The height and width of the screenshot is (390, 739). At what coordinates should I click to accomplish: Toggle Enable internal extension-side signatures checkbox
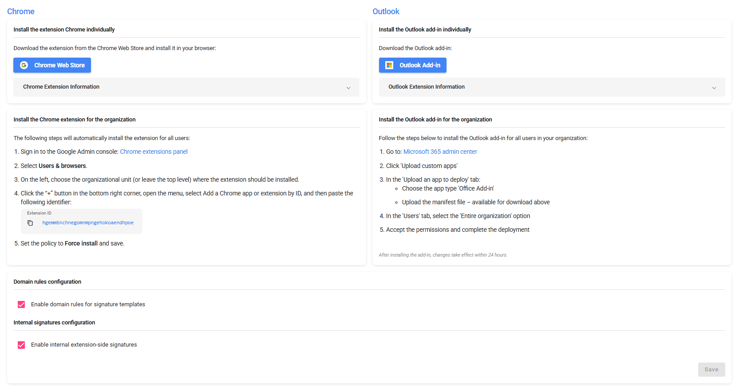[x=21, y=345]
